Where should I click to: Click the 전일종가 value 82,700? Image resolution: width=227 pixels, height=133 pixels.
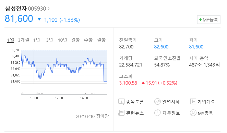point(126,47)
